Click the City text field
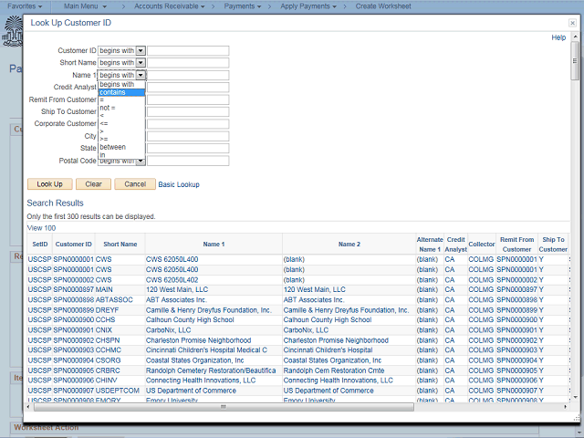 [x=188, y=136]
